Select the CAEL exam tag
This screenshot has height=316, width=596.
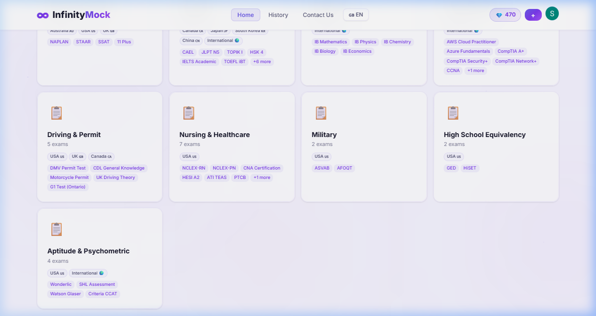point(188,52)
